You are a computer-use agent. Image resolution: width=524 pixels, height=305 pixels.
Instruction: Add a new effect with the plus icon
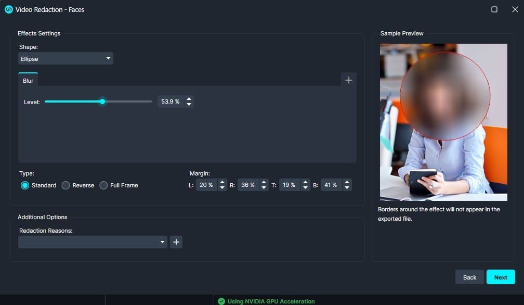348,80
